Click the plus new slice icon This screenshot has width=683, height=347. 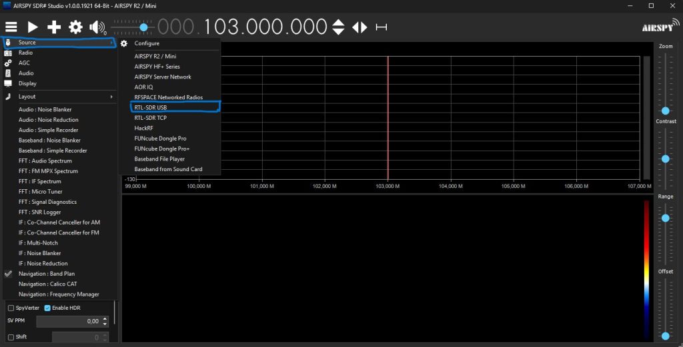(54, 27)
